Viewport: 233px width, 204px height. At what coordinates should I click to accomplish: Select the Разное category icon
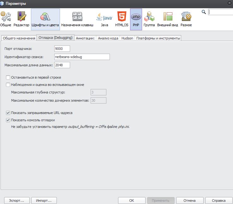[186, 19]
